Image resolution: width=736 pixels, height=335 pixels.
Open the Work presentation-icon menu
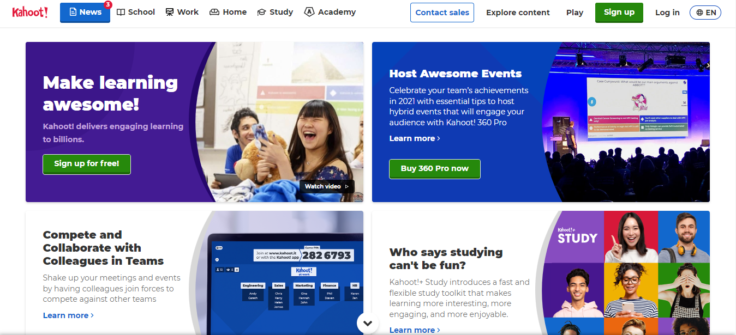point(182,12)
